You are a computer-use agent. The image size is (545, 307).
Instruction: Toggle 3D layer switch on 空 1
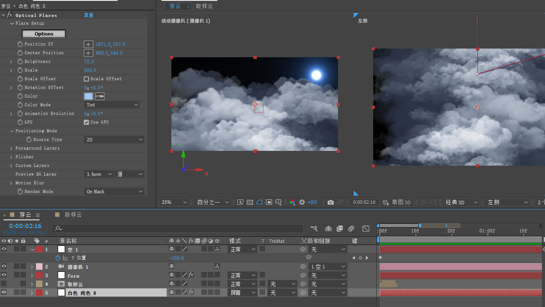tap(217, 249)
